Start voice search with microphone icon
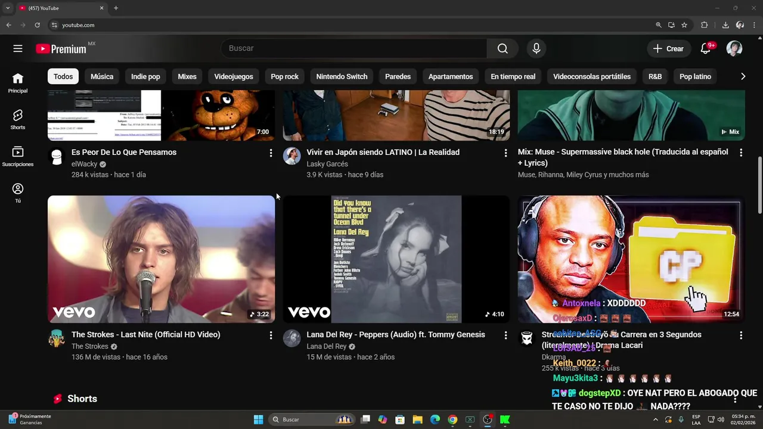Screen dimensions: 763x429 (x=536, y=48)
